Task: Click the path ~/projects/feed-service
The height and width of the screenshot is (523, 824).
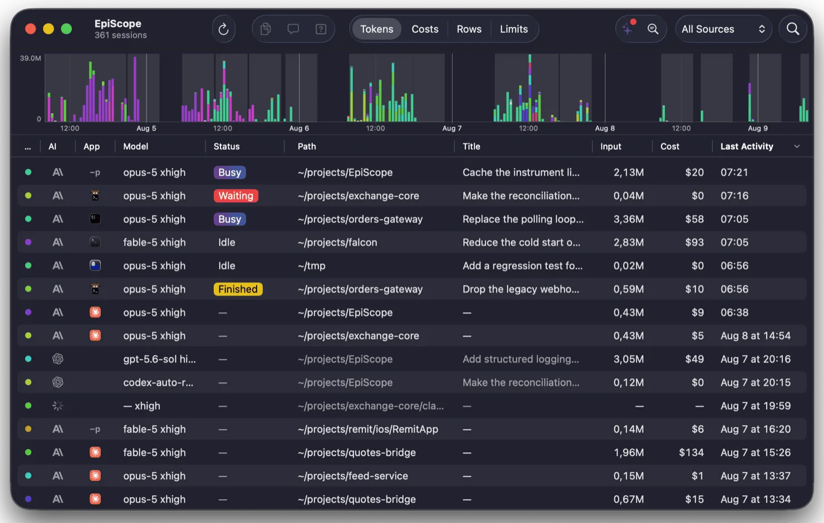Action: click(x=352, y=476)
